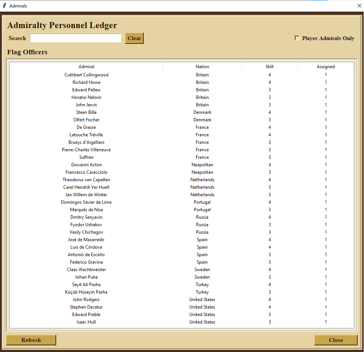Select the Antonio de Escaño row
364x352 pixels.
click(182, 255)
